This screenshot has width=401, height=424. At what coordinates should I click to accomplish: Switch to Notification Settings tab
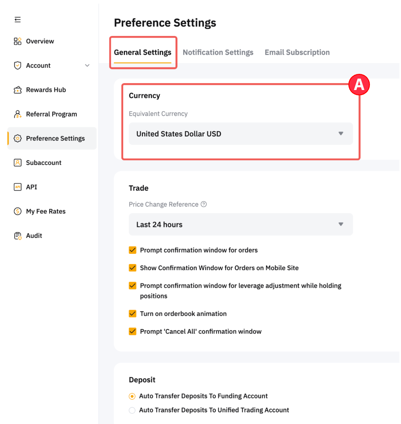[x=218, y=53]
